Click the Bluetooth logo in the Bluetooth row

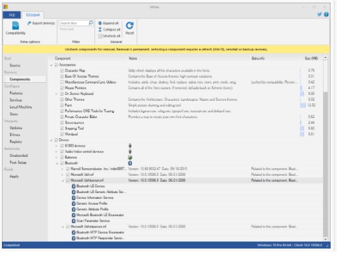pyautogui.click(x=130, y=163)
